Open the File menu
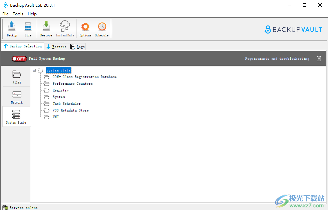Image resolution: width=328 pixels, height=211 pixels. point(6,14)
